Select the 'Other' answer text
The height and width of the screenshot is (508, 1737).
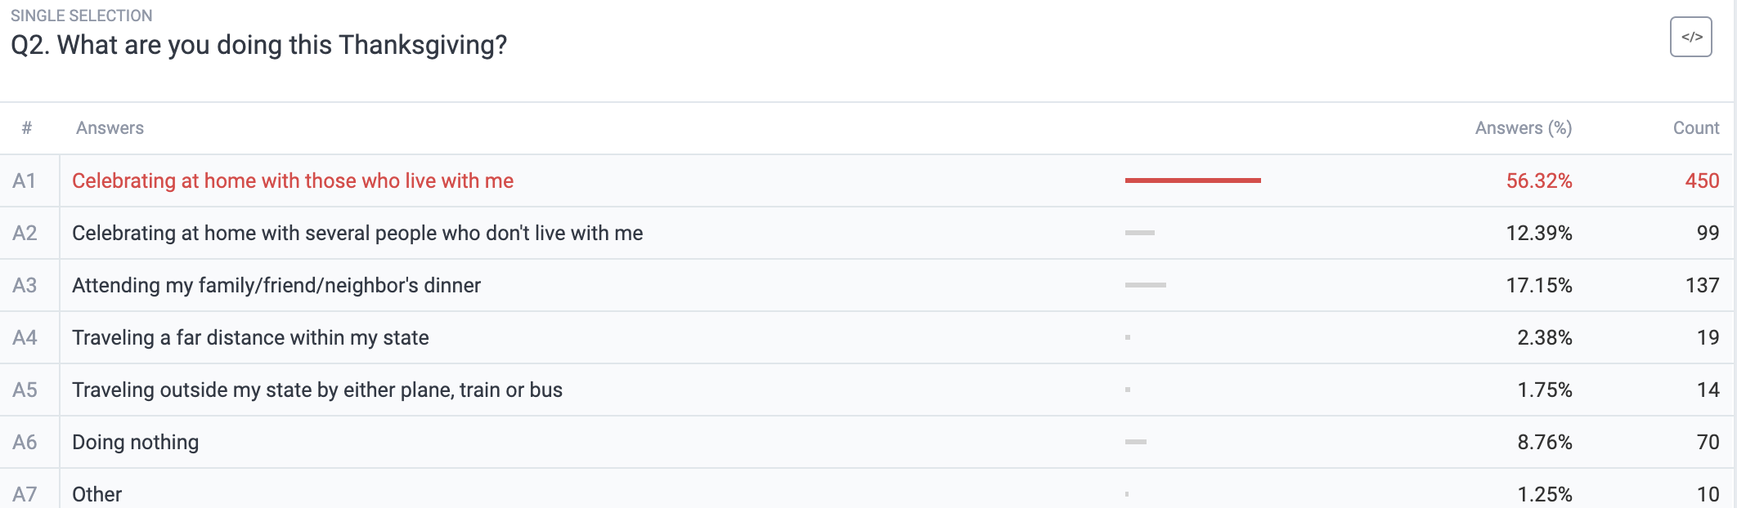coord(96,494)
